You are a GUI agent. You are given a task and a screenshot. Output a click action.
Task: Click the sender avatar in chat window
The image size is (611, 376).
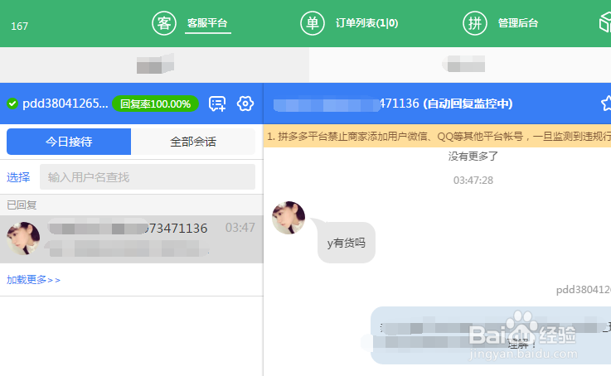tap(289, 218)
